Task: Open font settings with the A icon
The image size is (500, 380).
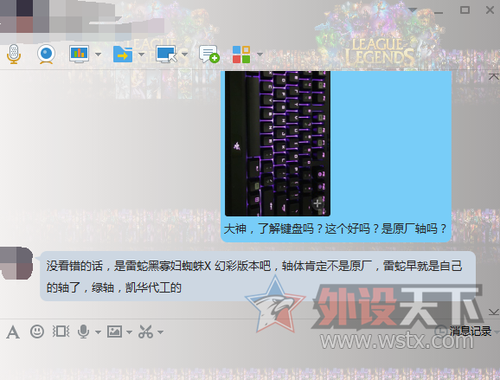Action: pyautogui.click(x=13, y=332)
